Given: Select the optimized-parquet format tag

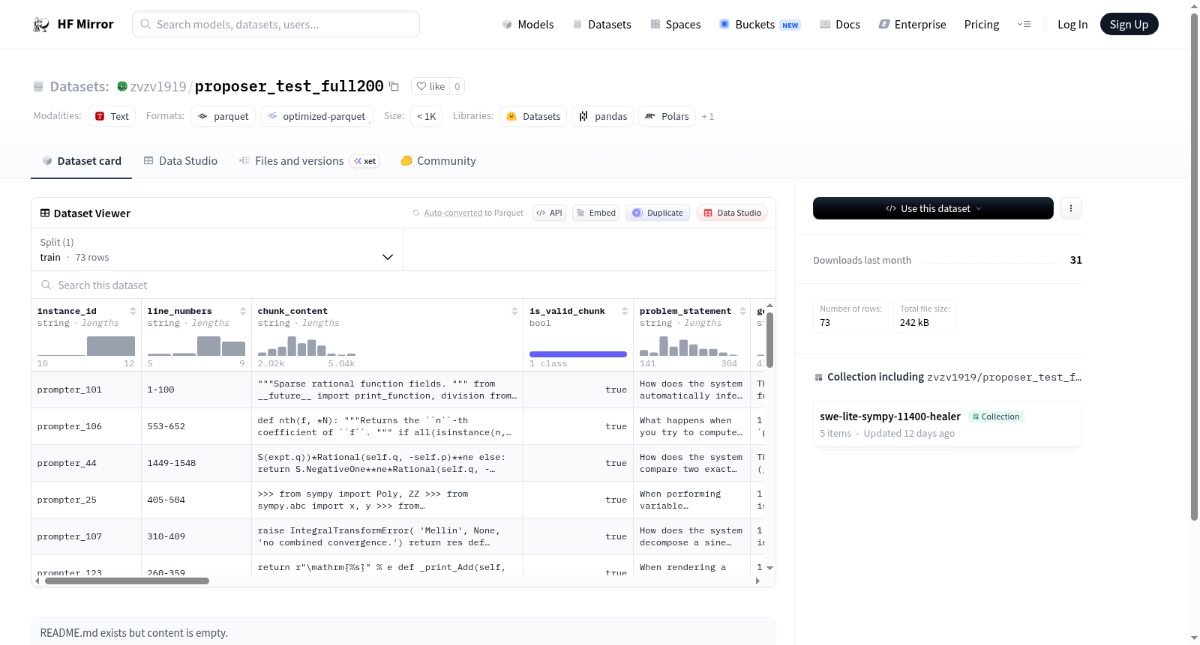Looking at the screenshot, I should [316, 116].
